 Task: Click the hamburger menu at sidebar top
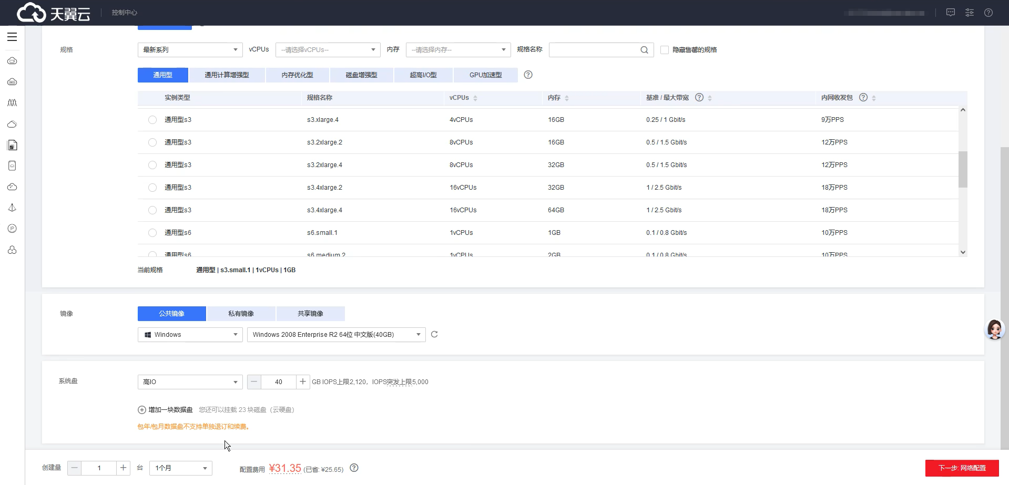pos(12,37)
